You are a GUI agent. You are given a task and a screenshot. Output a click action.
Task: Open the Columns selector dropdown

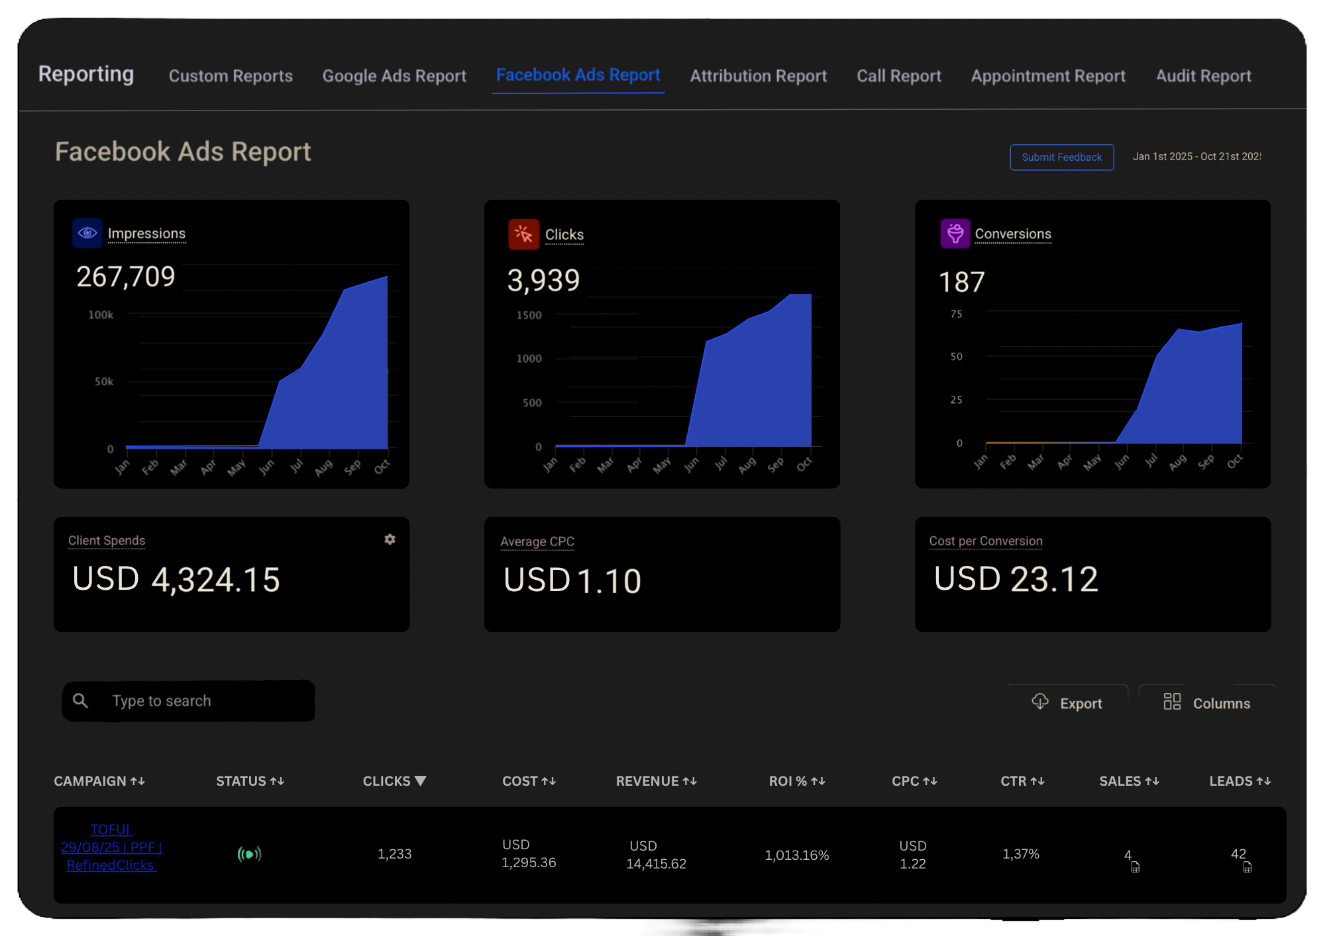(1207, 703)
